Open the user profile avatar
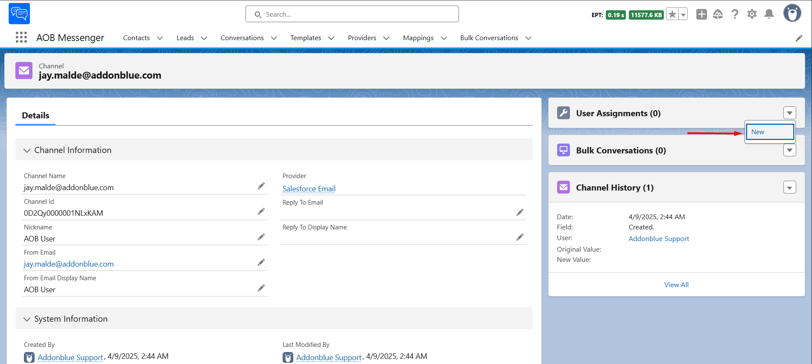Image resolution: width=812 pixels, height=364 pixels. click(x=792, y=13)
